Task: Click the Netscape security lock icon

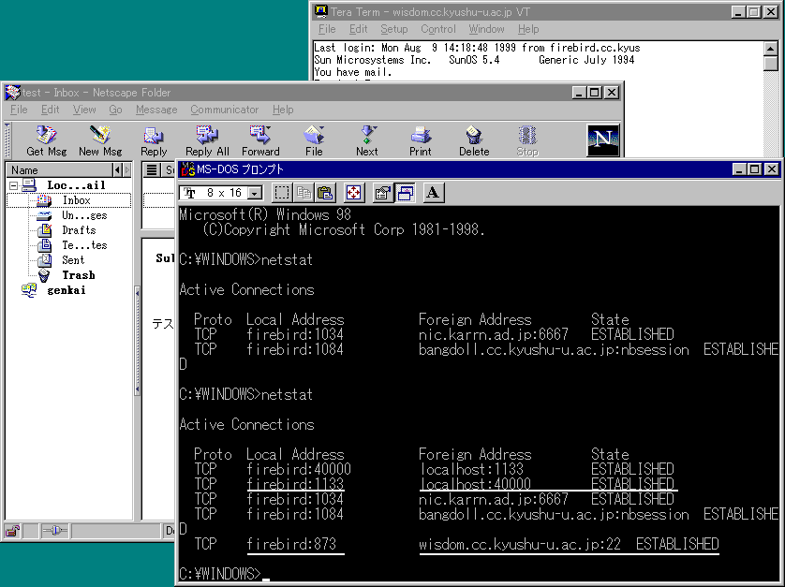Action: [13, 531]
